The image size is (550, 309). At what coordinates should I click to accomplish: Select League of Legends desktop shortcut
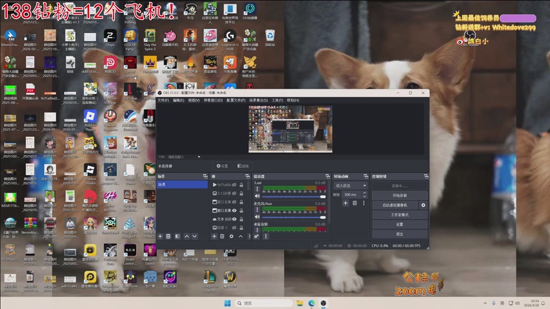click(x=210, y=282)
